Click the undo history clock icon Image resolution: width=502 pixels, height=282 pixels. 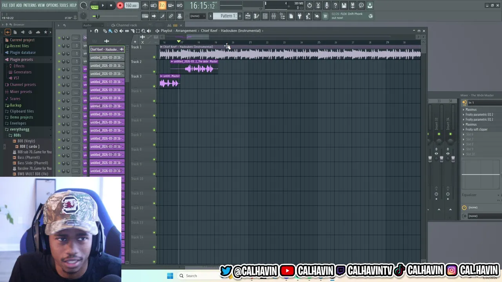pyautogui.click(x=309, y=5)
